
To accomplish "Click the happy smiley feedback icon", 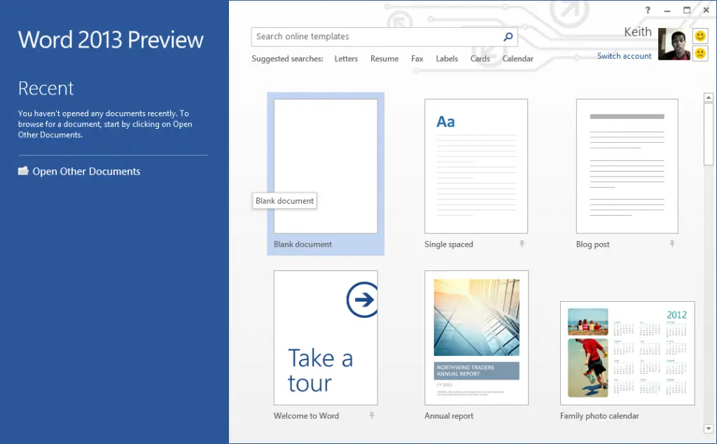I will click(700, 36).
